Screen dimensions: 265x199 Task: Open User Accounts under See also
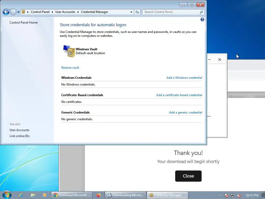pos(19,130)
